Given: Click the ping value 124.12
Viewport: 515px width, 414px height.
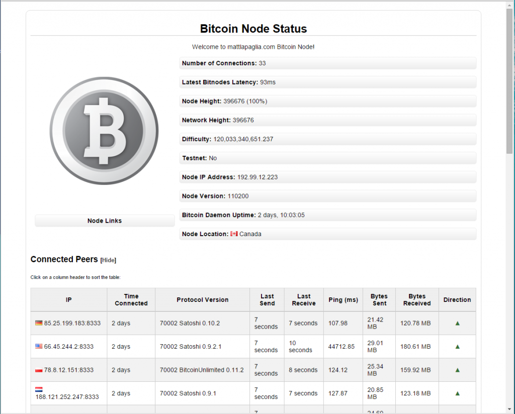Looking at the screenshot, I should tap(337, 370).
